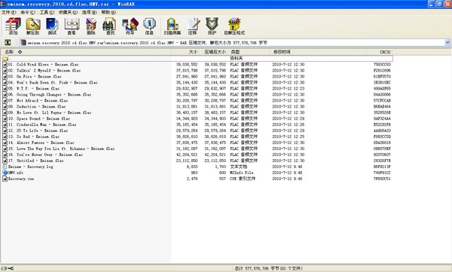The height and width of the screenshot is (272, 452).
Task: Click size value 42,204,521 in 大小 column
Action: 187,154
